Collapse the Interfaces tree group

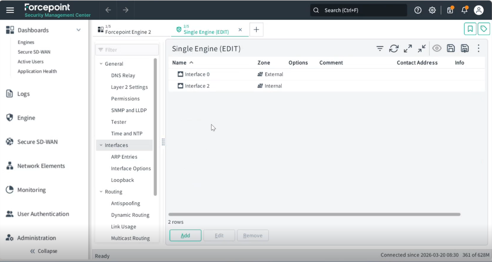point(101,145)
